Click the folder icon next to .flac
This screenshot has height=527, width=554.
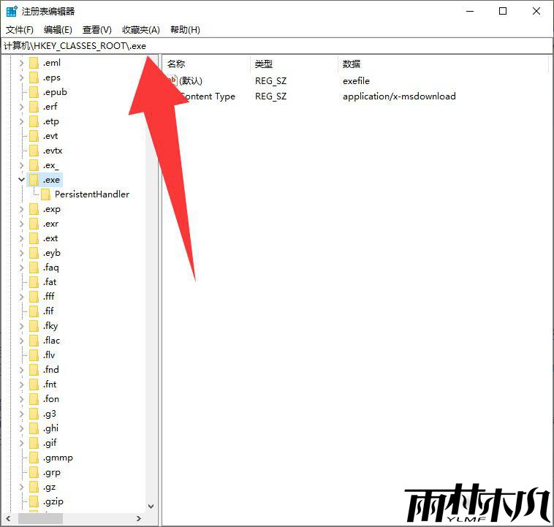34,341
